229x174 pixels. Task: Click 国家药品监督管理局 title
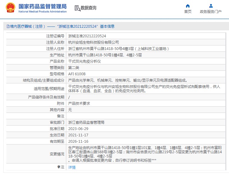(42, 6)
